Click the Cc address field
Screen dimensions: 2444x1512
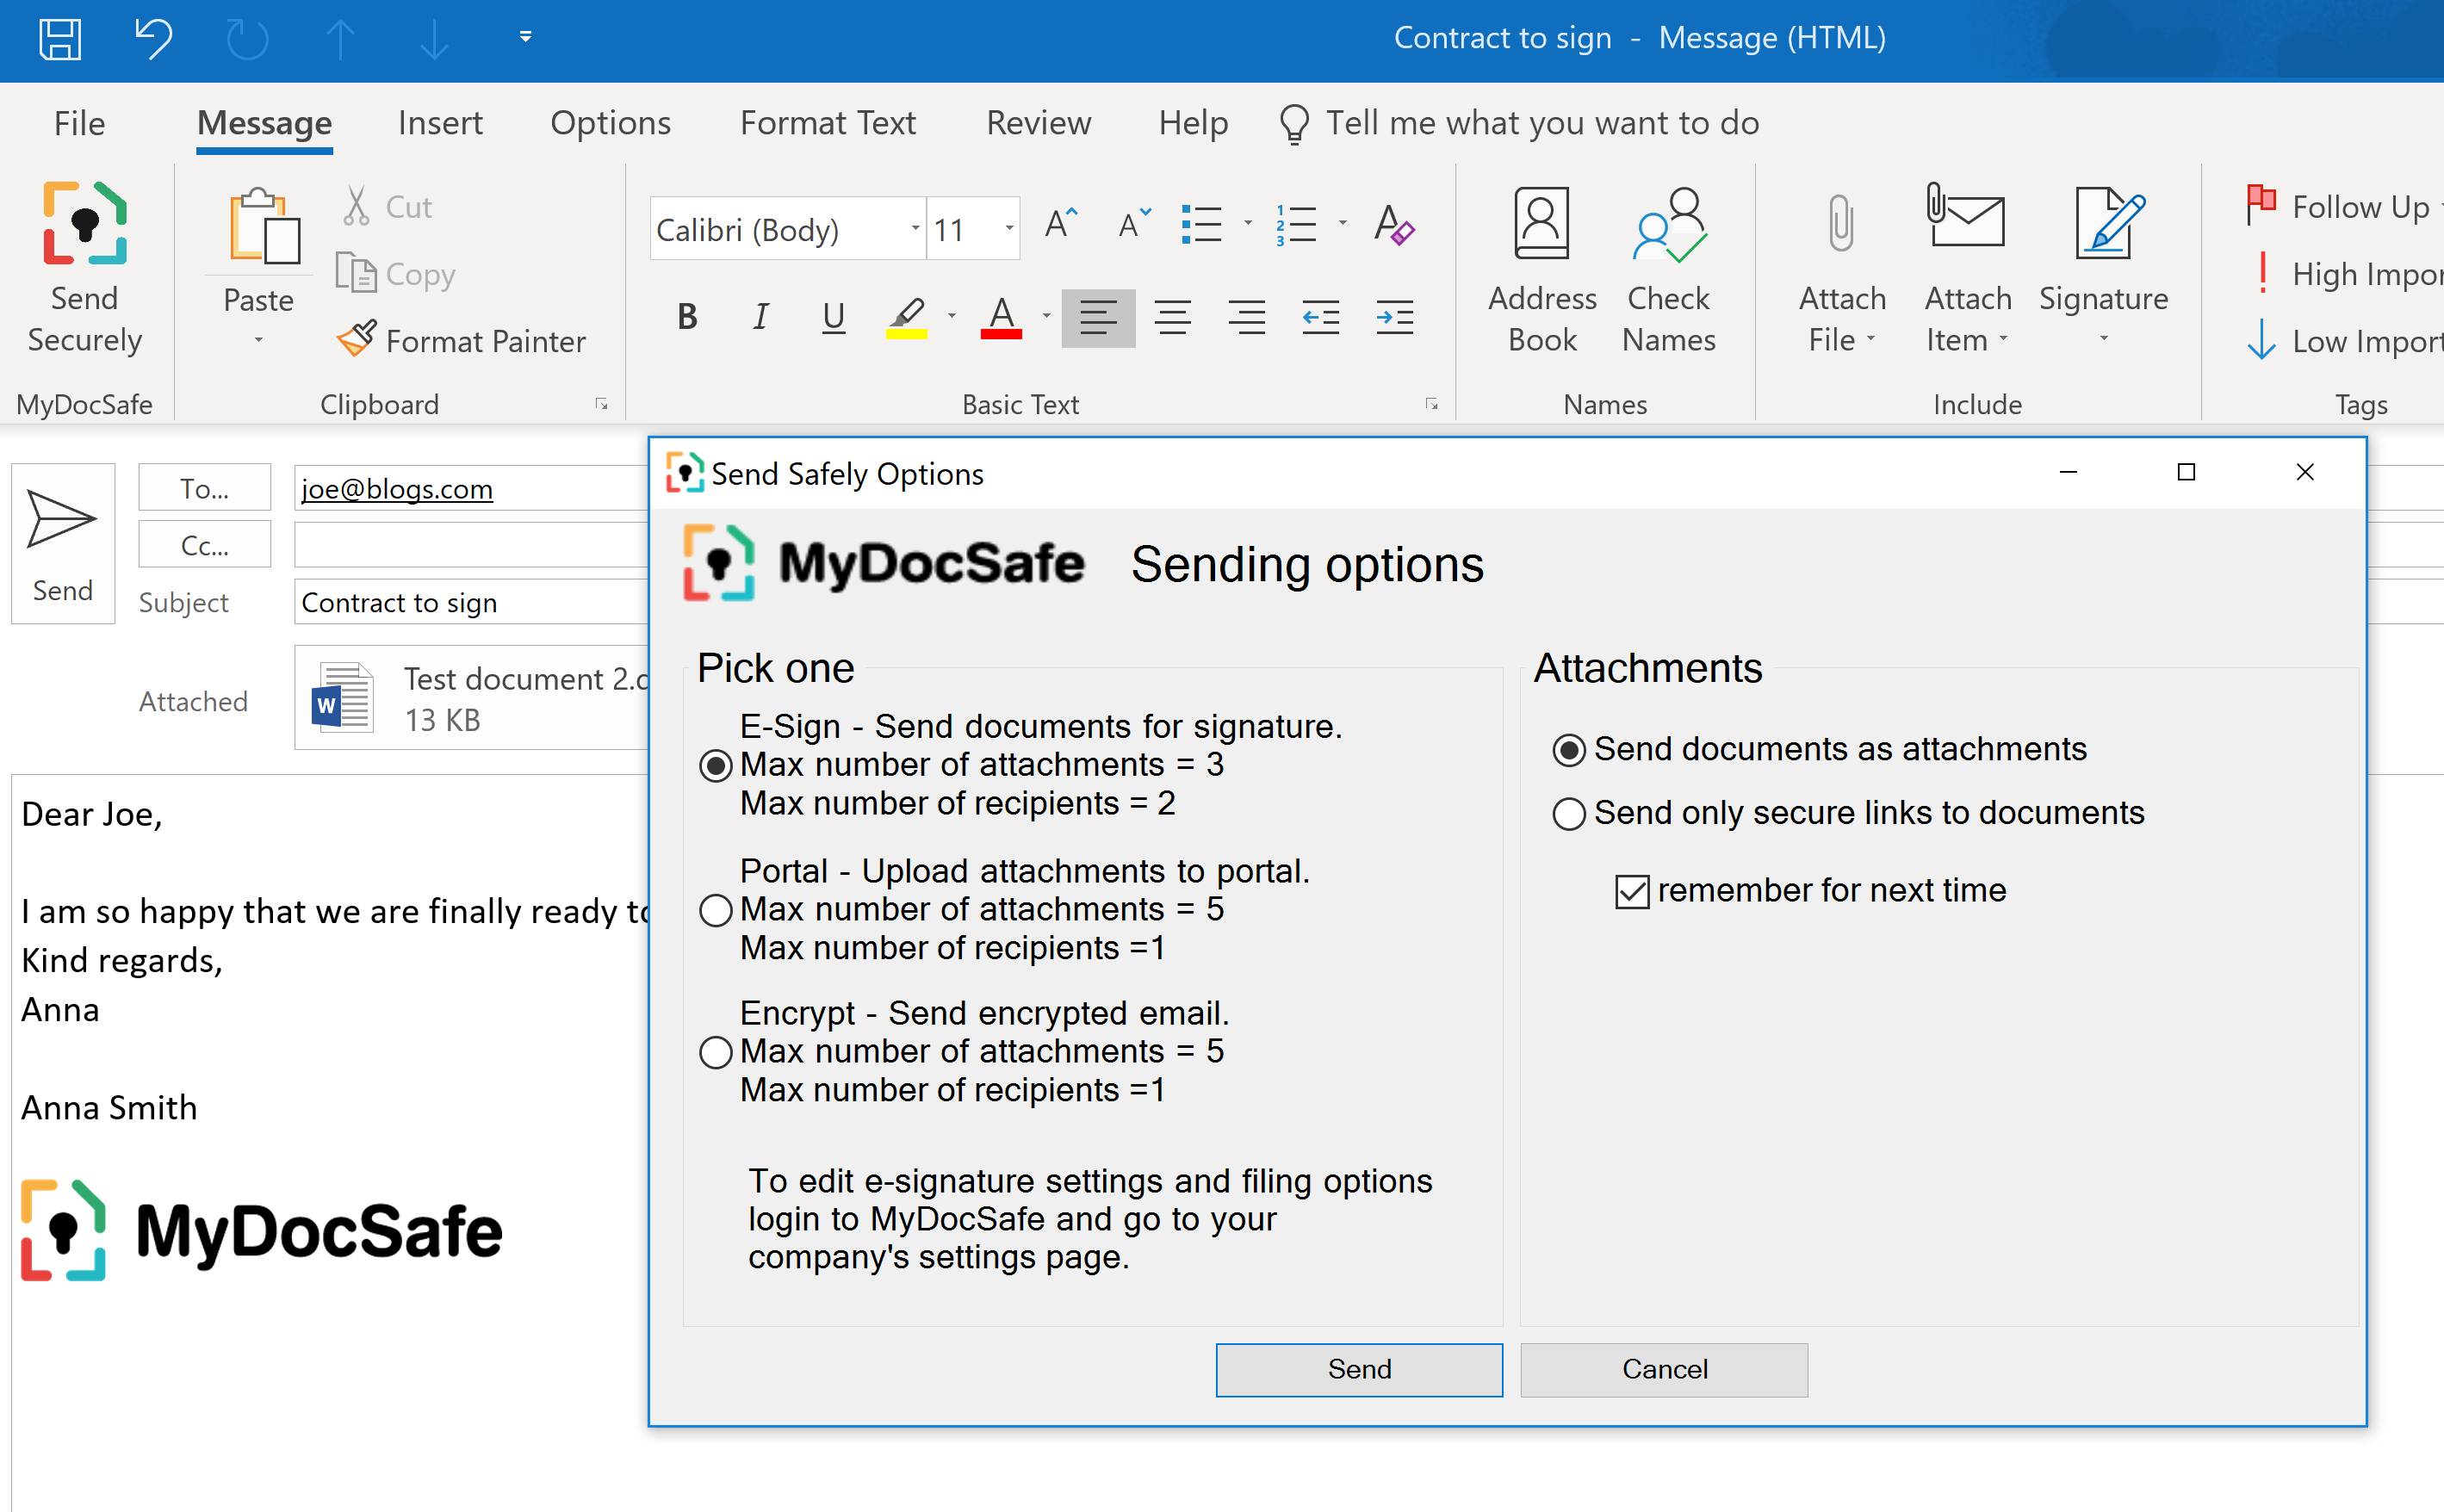click(x=470, y=545)
